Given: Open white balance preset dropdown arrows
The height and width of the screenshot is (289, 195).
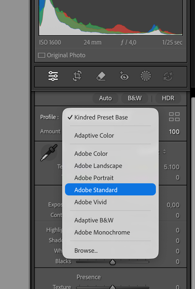Looking at the screenshot, I should click(164, 152).
